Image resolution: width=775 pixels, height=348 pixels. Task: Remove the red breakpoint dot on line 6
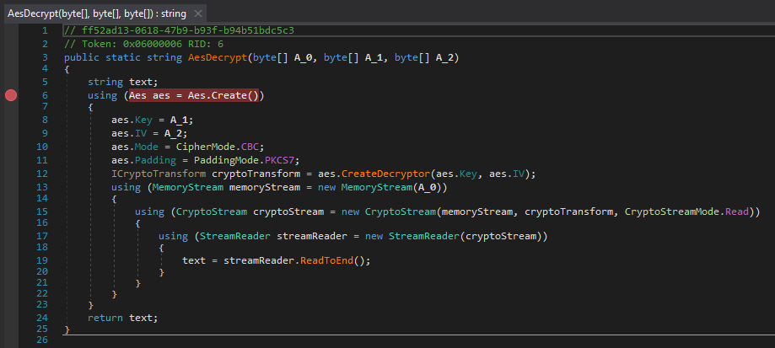coord(11,95)
